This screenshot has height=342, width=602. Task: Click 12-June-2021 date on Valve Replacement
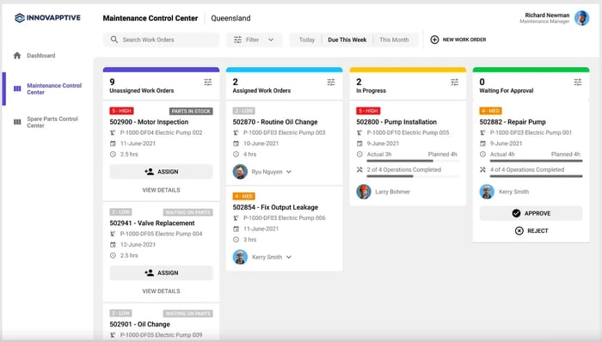click(138, 245)
